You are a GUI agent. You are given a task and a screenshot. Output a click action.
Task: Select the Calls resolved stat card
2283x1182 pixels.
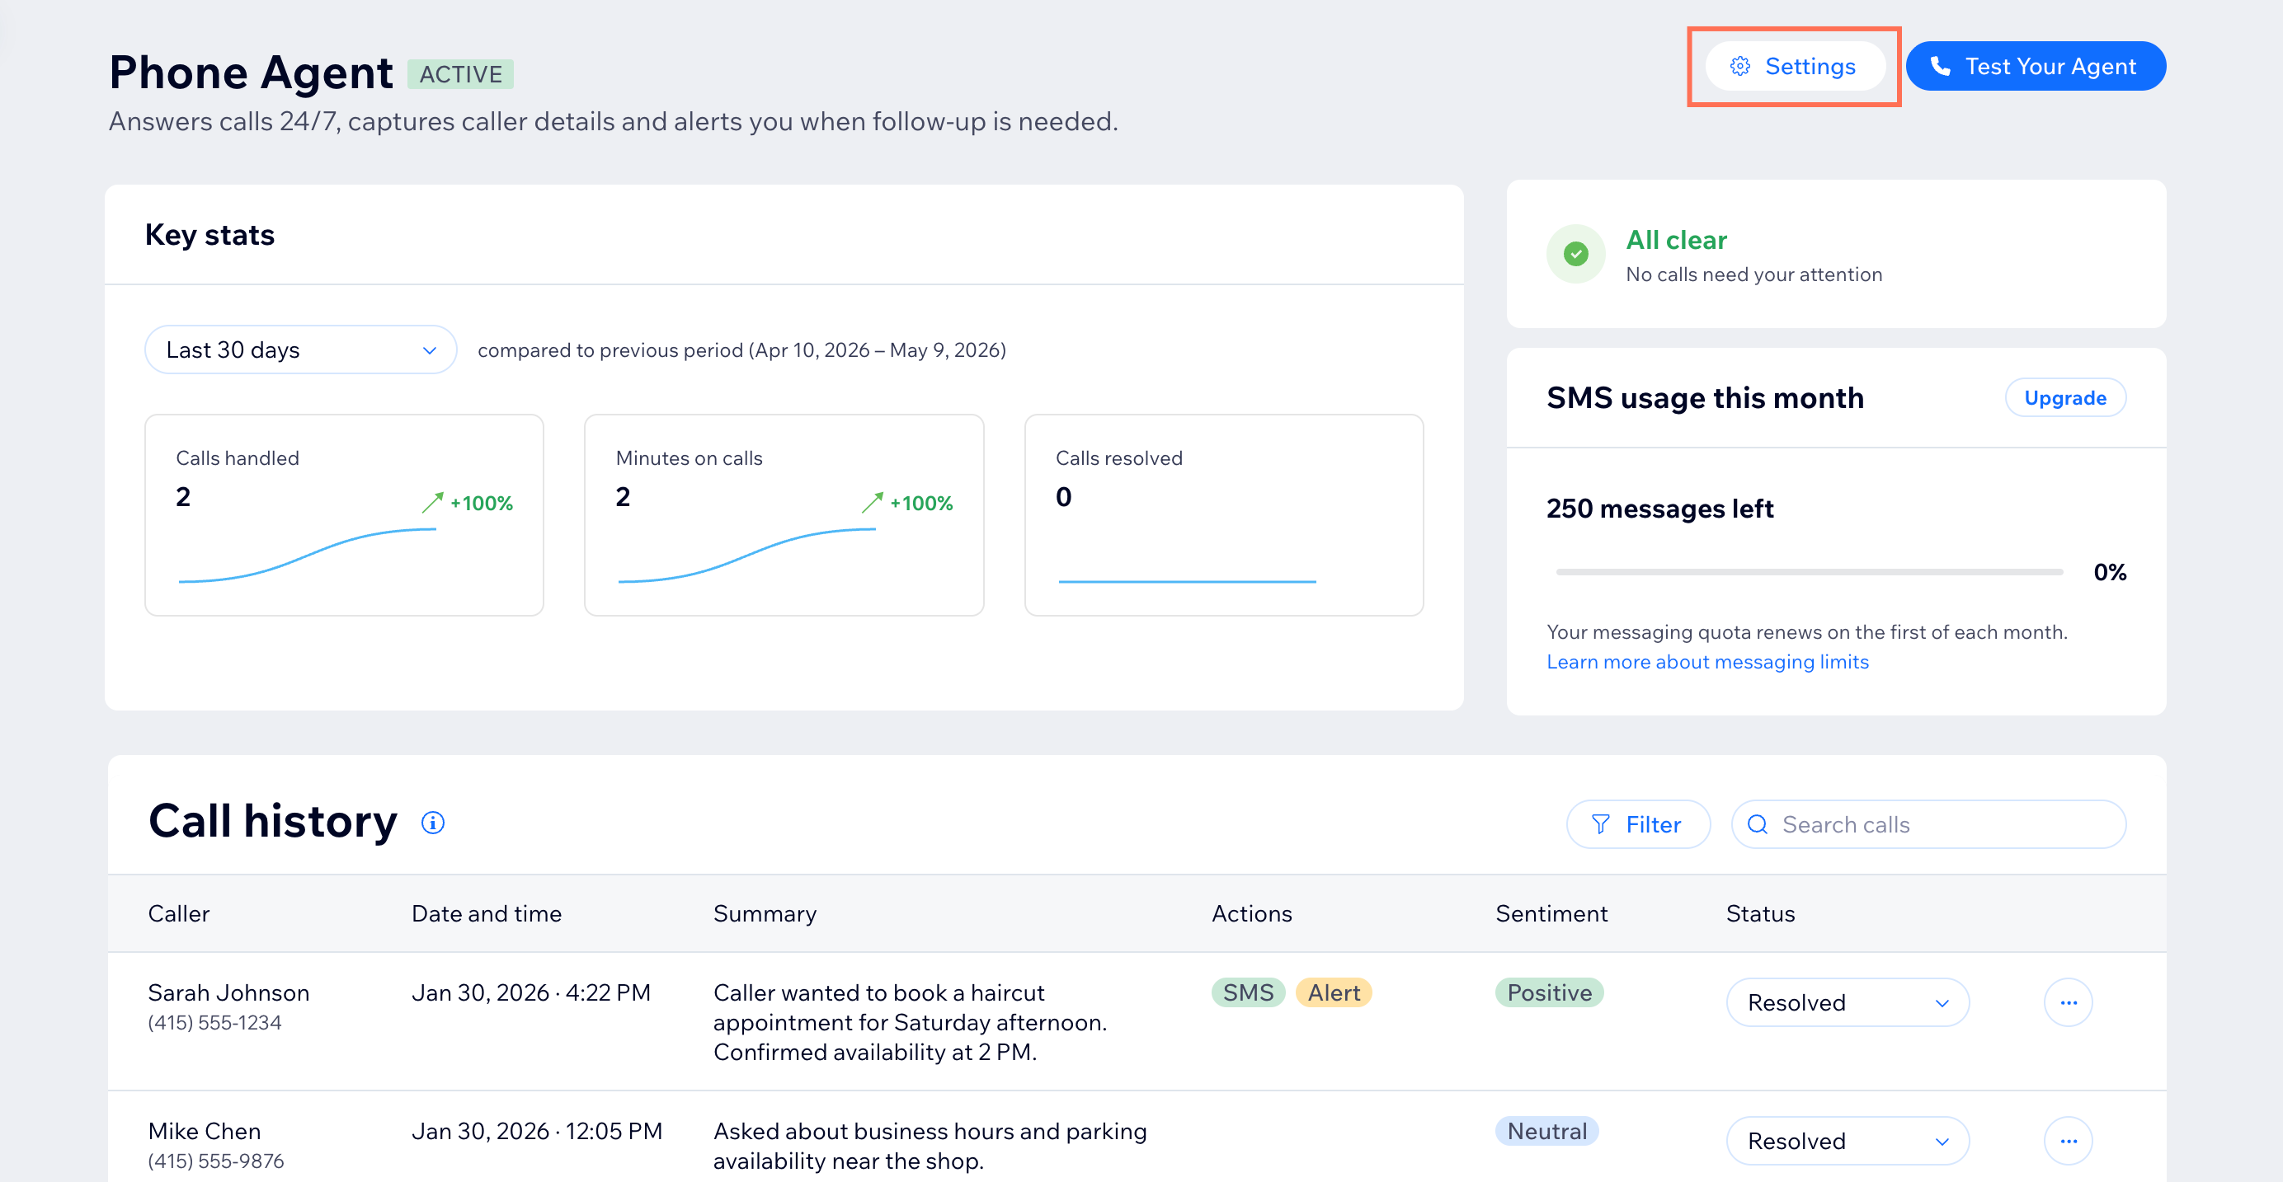(x=1224, y=514)
